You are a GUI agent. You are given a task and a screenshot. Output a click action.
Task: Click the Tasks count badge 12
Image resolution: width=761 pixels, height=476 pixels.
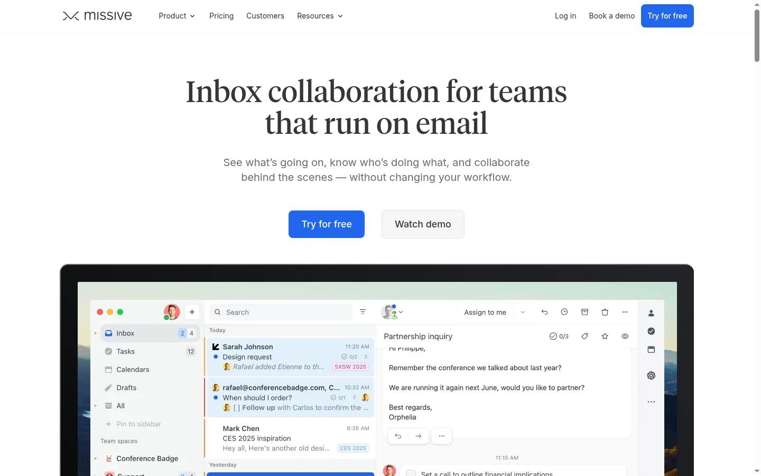191,351
